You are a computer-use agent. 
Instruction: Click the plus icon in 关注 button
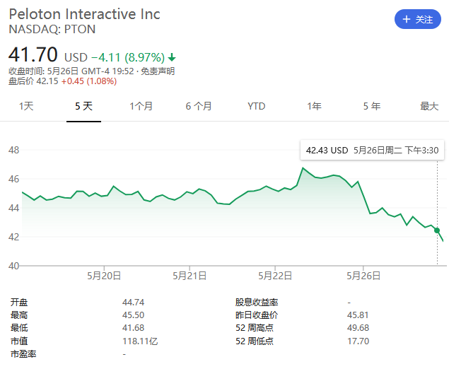407,20
